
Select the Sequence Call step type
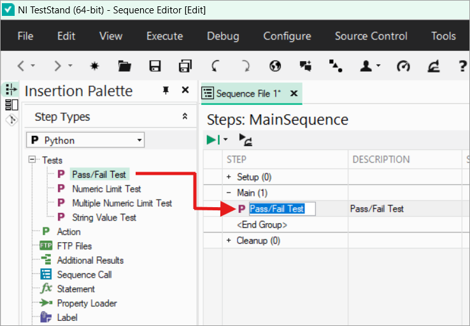[x=84, y=275]
